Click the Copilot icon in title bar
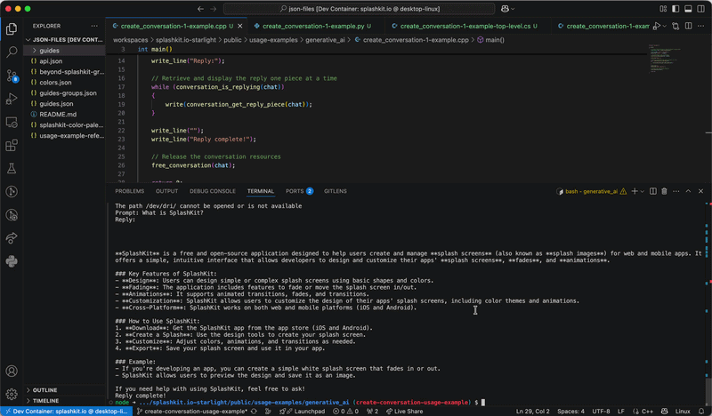 [505, 9]
